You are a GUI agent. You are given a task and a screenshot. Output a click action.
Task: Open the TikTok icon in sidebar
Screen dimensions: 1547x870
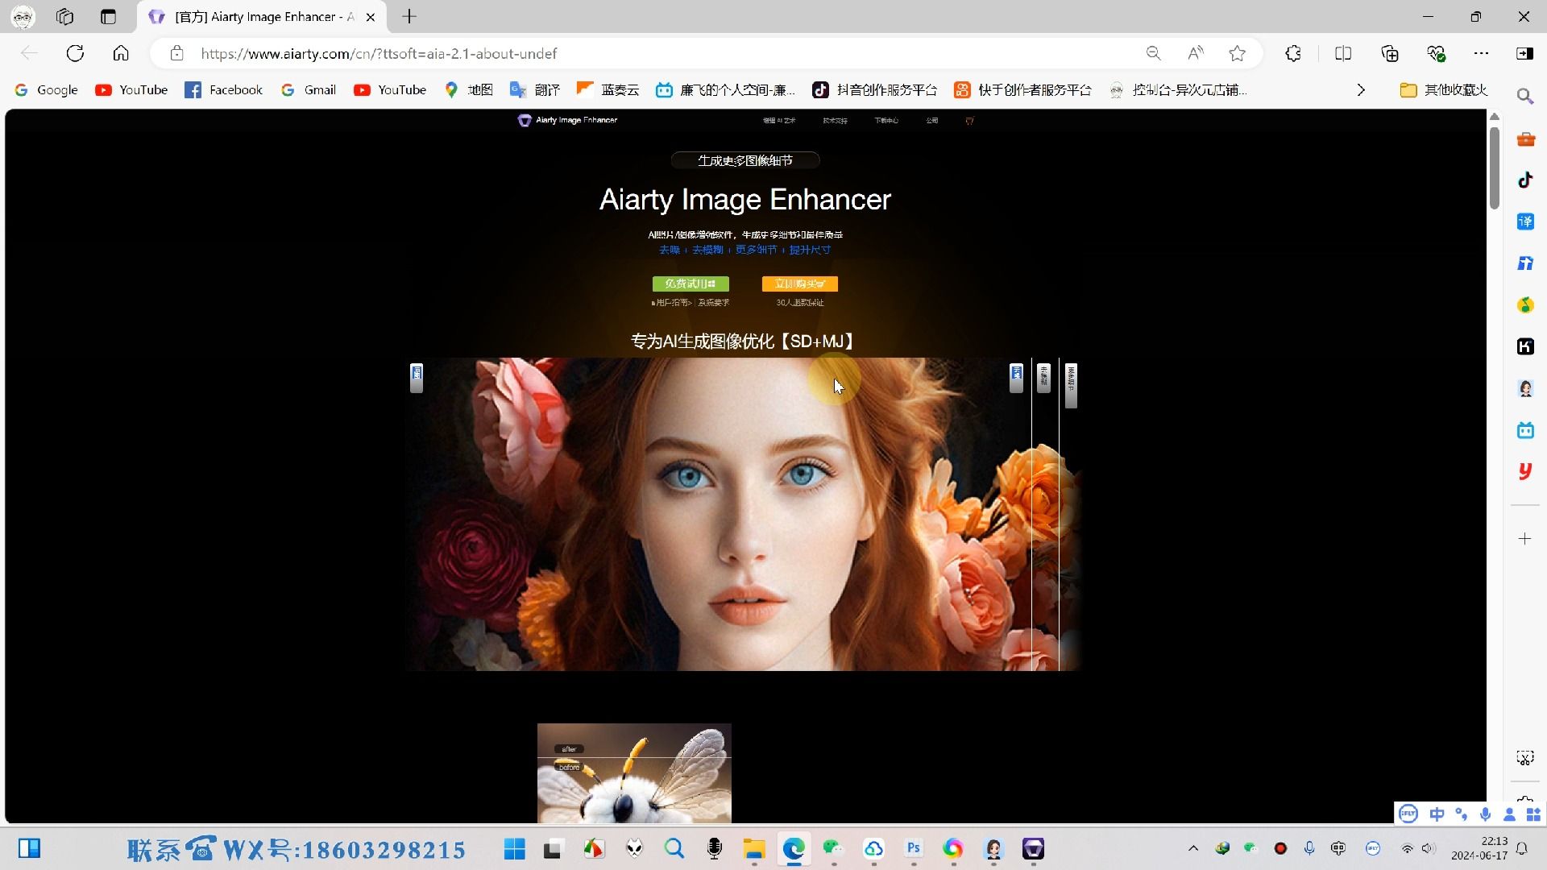point(1525,180)
